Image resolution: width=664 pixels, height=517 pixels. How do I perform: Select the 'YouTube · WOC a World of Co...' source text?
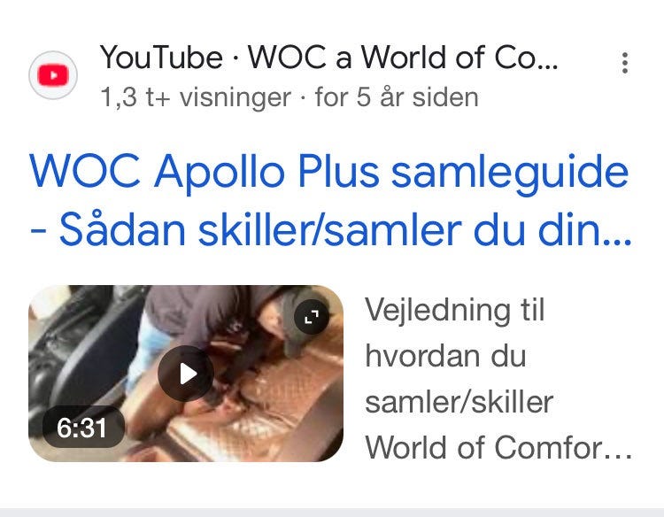(329, 58)
